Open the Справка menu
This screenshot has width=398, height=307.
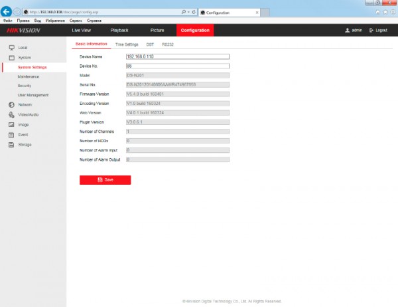tap(94, 21)
